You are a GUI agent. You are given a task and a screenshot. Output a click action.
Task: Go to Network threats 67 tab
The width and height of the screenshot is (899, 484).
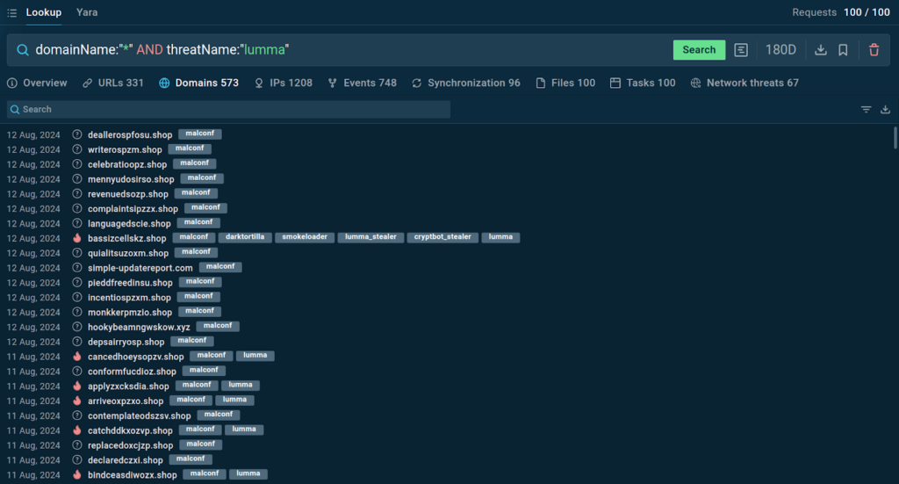pyautogui.click(x=744, y=83)
